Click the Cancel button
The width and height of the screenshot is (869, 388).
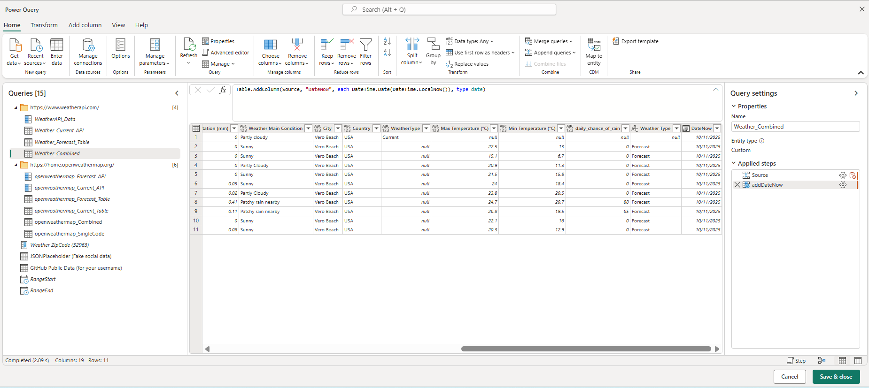pyautogui.click(x=789, y=377)
